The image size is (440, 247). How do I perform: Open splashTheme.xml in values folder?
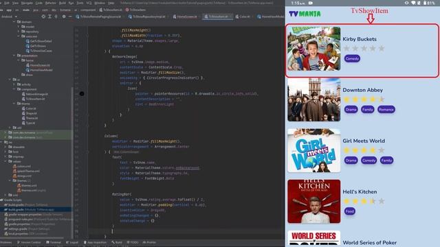click(x=26, y=171)
